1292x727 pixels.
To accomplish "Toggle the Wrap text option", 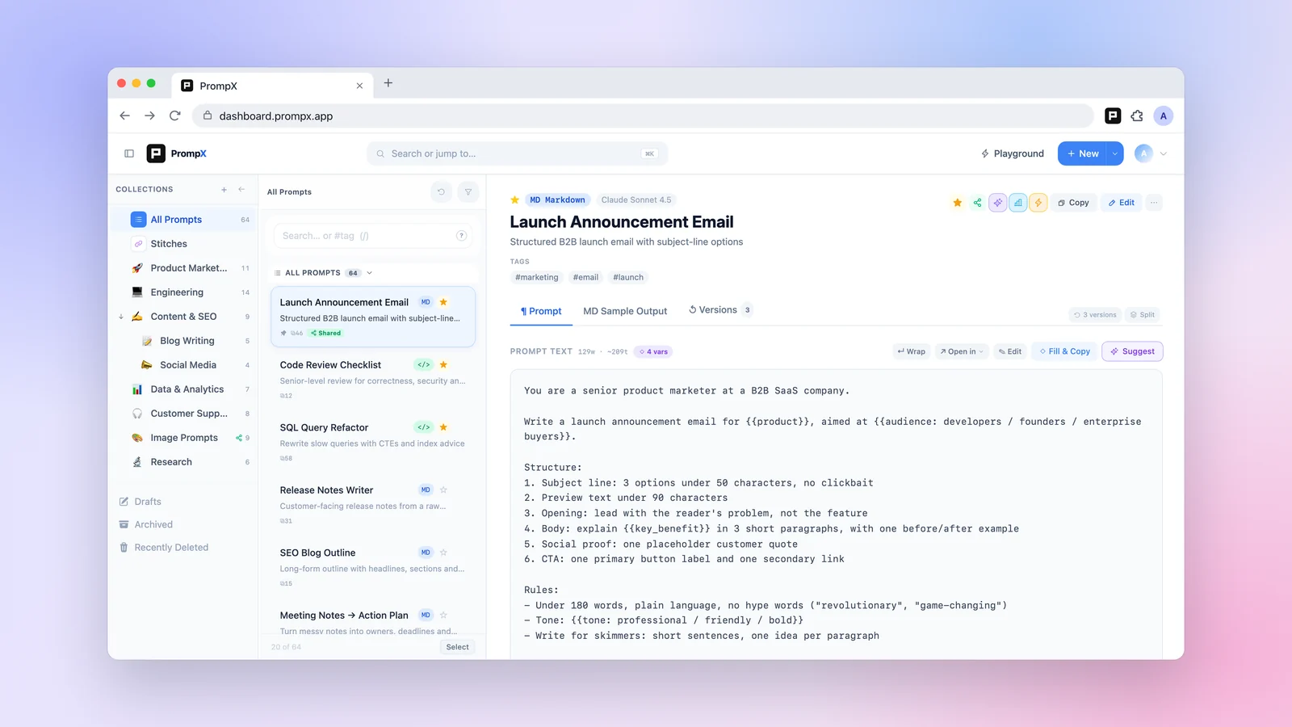I will (x=912, y=351).
